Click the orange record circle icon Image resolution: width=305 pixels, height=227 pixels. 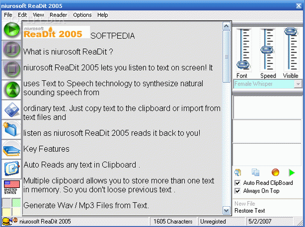coord(275,173)
